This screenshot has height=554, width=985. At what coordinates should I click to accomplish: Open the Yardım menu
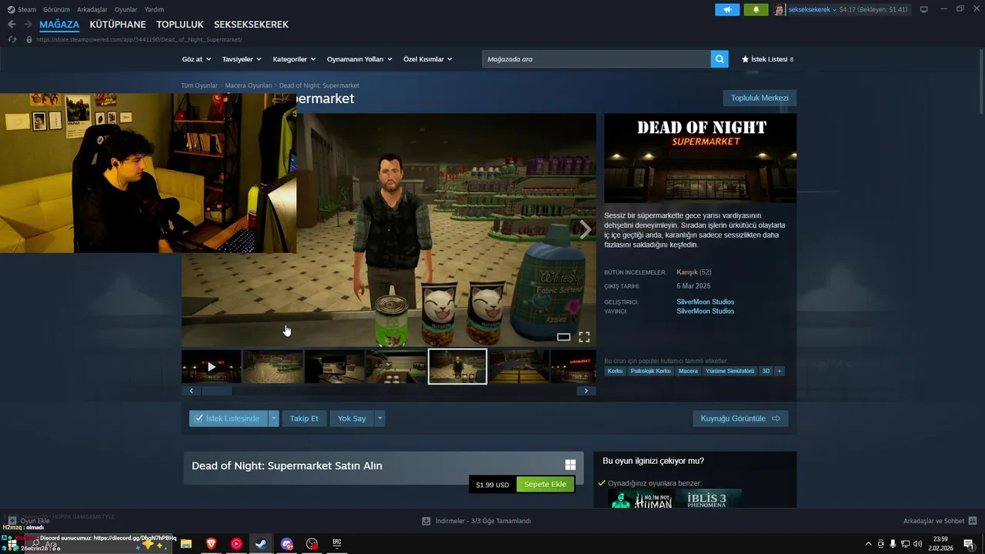pyautogui.click(x=155, y=10)
